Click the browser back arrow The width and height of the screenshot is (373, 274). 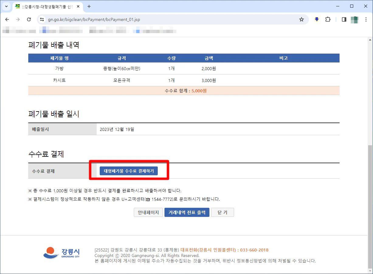(x=7, y=19)
